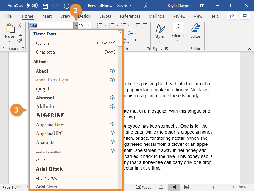254x191 pixels.
Task: Open the font size dropdown
Action: pos(89,26)
